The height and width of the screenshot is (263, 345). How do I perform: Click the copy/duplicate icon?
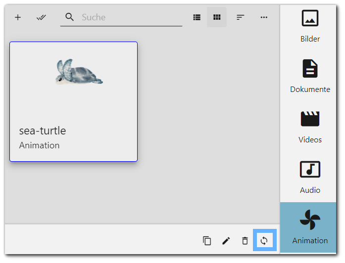(x=207, y=241)
